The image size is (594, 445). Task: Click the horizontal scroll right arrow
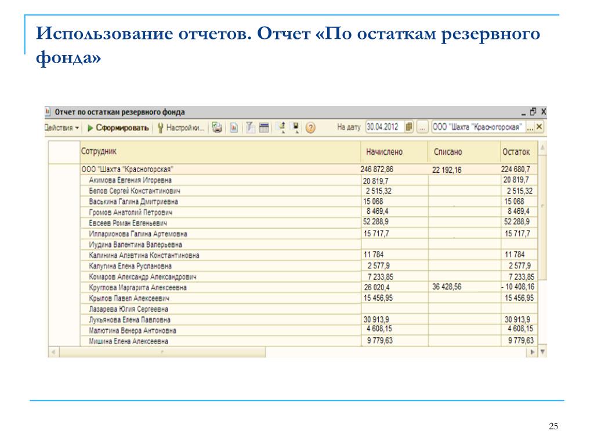click(x=533, y=352)
